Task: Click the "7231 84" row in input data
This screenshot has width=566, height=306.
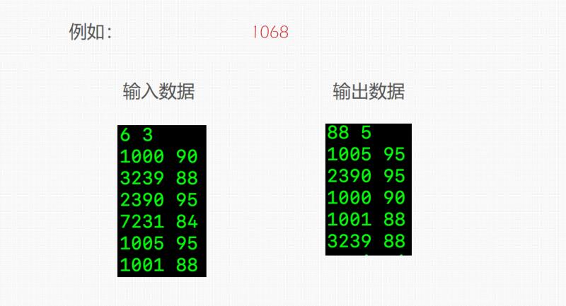Action: [x=159, y=222]
